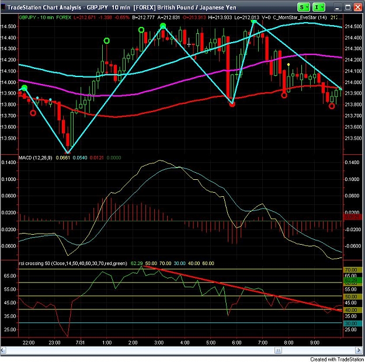Open the green S symbol-link dropdown

pos(303,7)
